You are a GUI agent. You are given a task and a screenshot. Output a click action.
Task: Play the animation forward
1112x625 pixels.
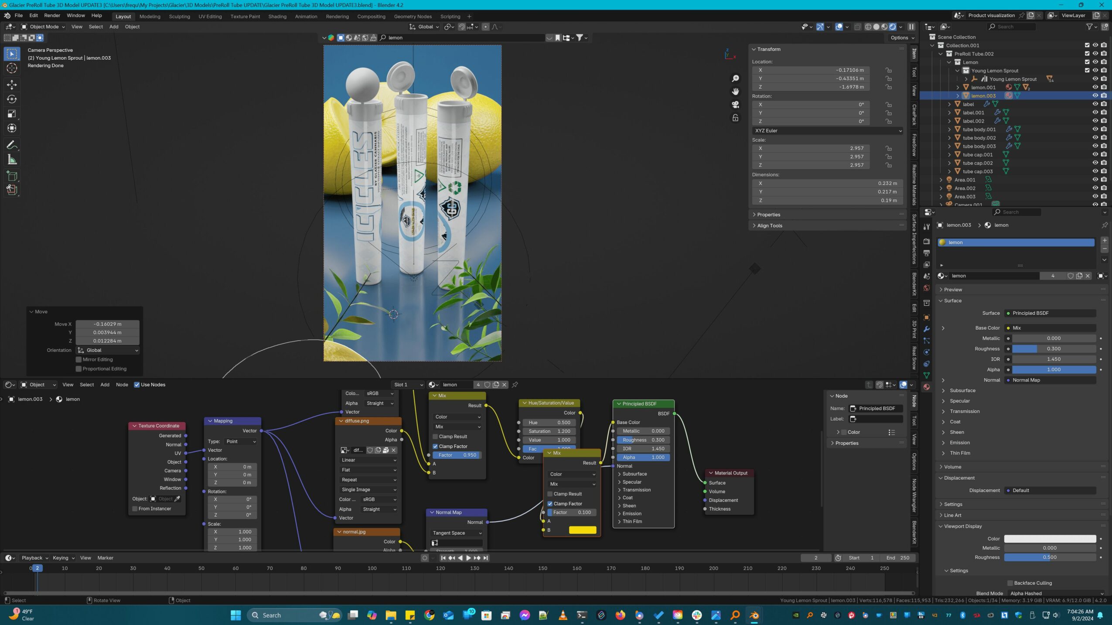(468, 558)
